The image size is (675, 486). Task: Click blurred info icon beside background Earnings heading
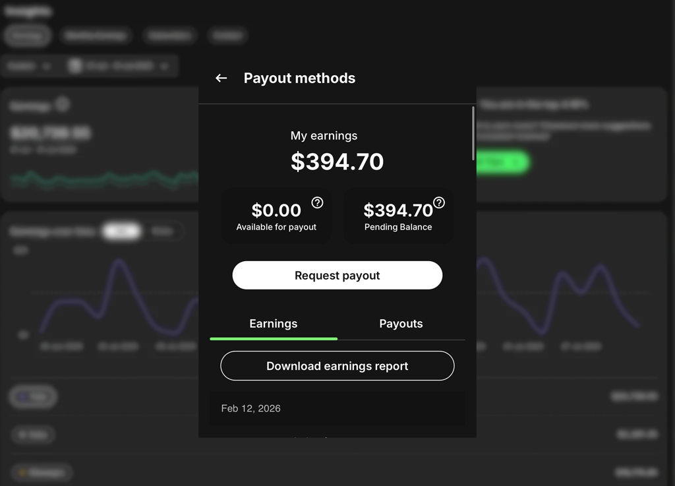[62, 104]
